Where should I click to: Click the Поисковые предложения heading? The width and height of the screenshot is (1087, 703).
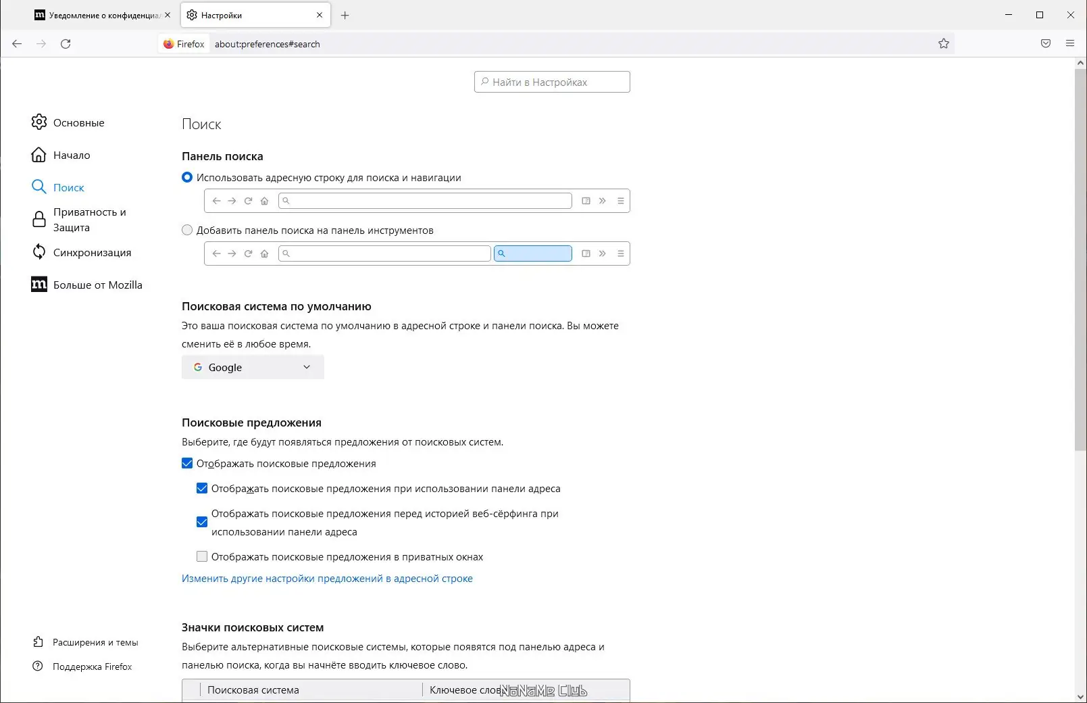[x=251, y=422]
